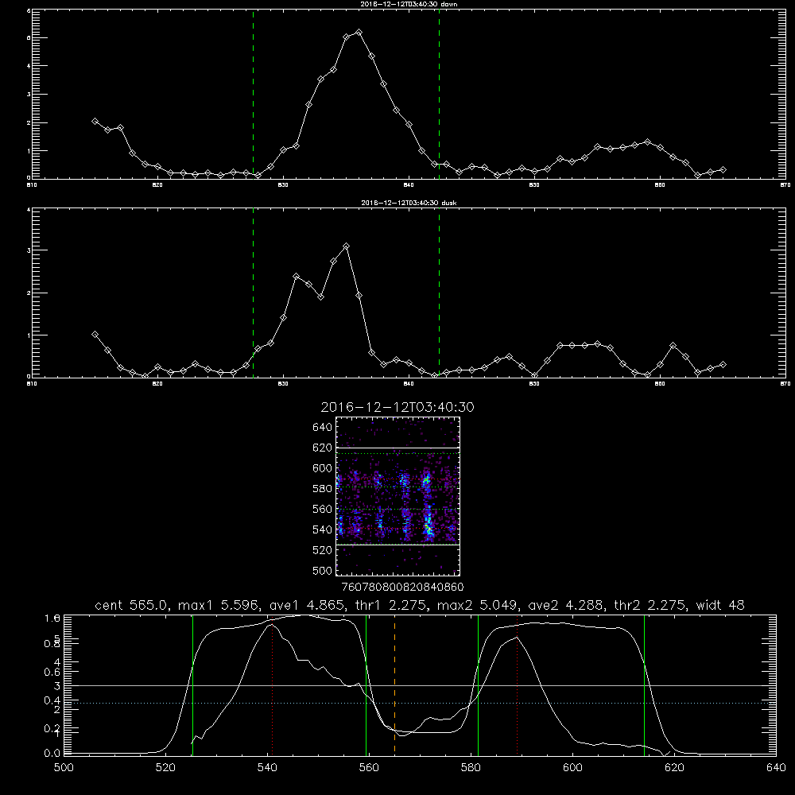Click the green vertical line near 614

pos(645,685)
